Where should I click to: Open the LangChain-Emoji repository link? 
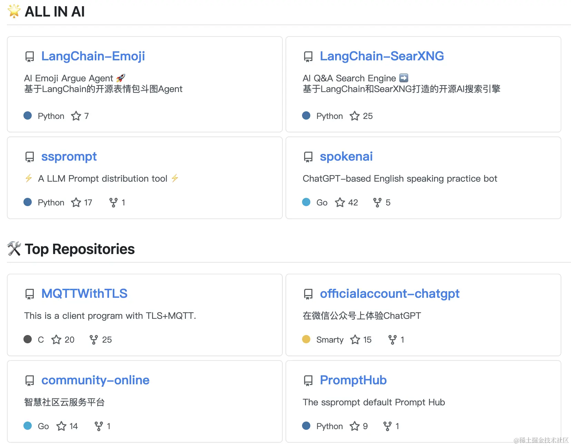coord(93,56)
